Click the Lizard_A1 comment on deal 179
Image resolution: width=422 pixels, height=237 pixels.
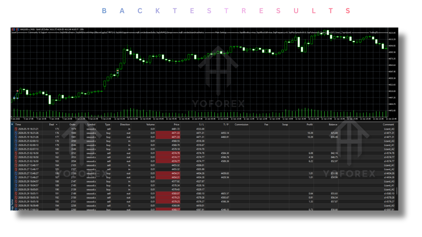[x=389, y=145]
